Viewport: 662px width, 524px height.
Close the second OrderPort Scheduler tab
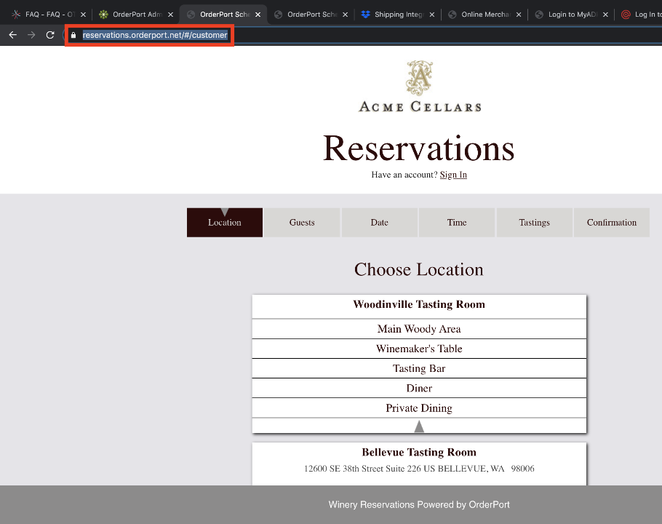click(346, 15)
